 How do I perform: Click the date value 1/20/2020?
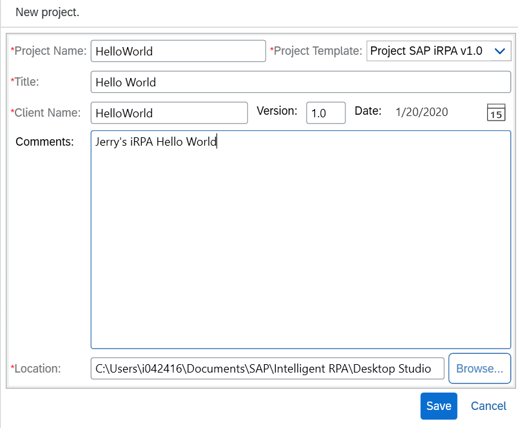[422, 112]
